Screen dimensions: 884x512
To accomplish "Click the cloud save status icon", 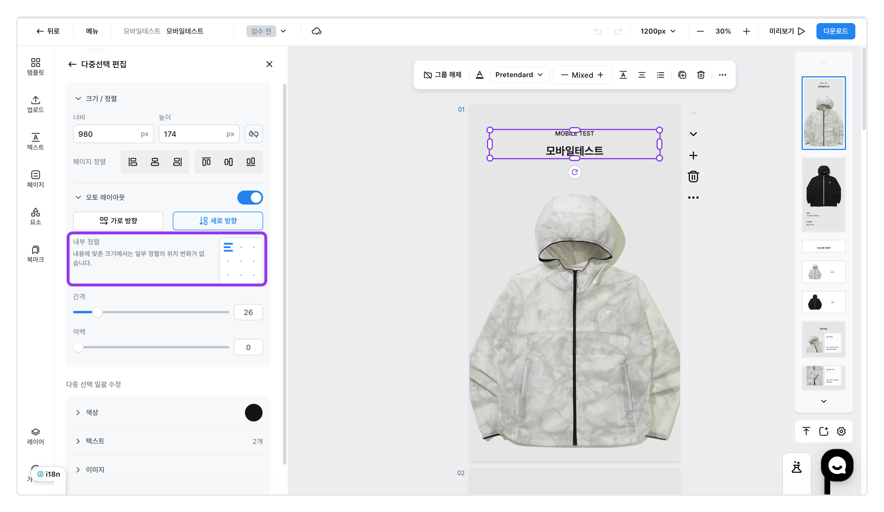I will [x=316, y=31].
